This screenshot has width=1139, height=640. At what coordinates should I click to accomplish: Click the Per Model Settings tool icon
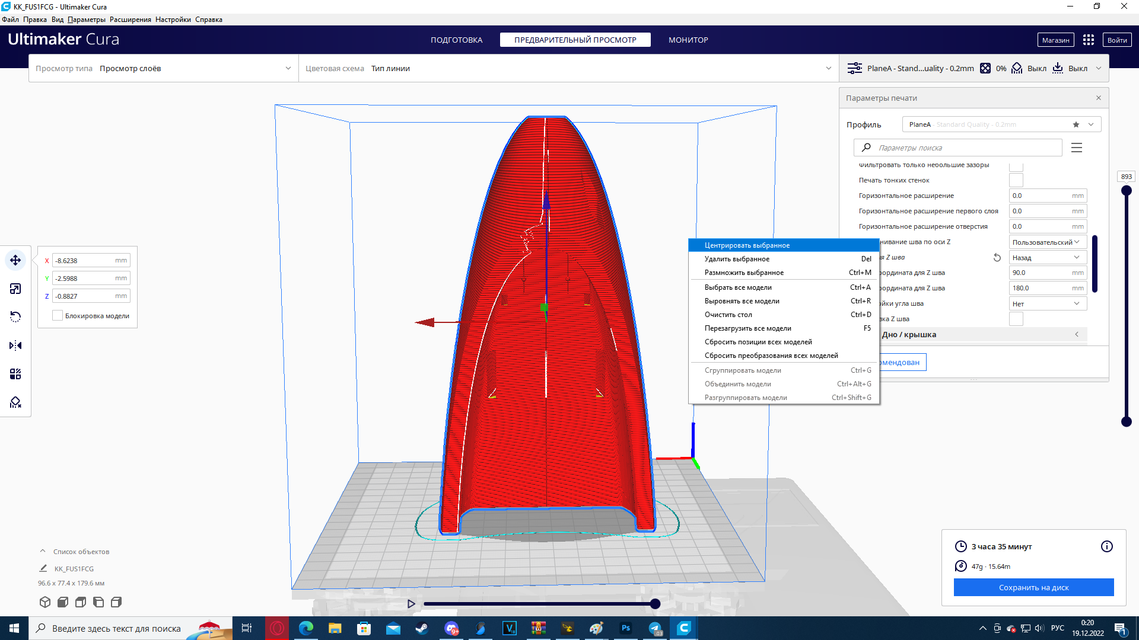coord(15,374)
